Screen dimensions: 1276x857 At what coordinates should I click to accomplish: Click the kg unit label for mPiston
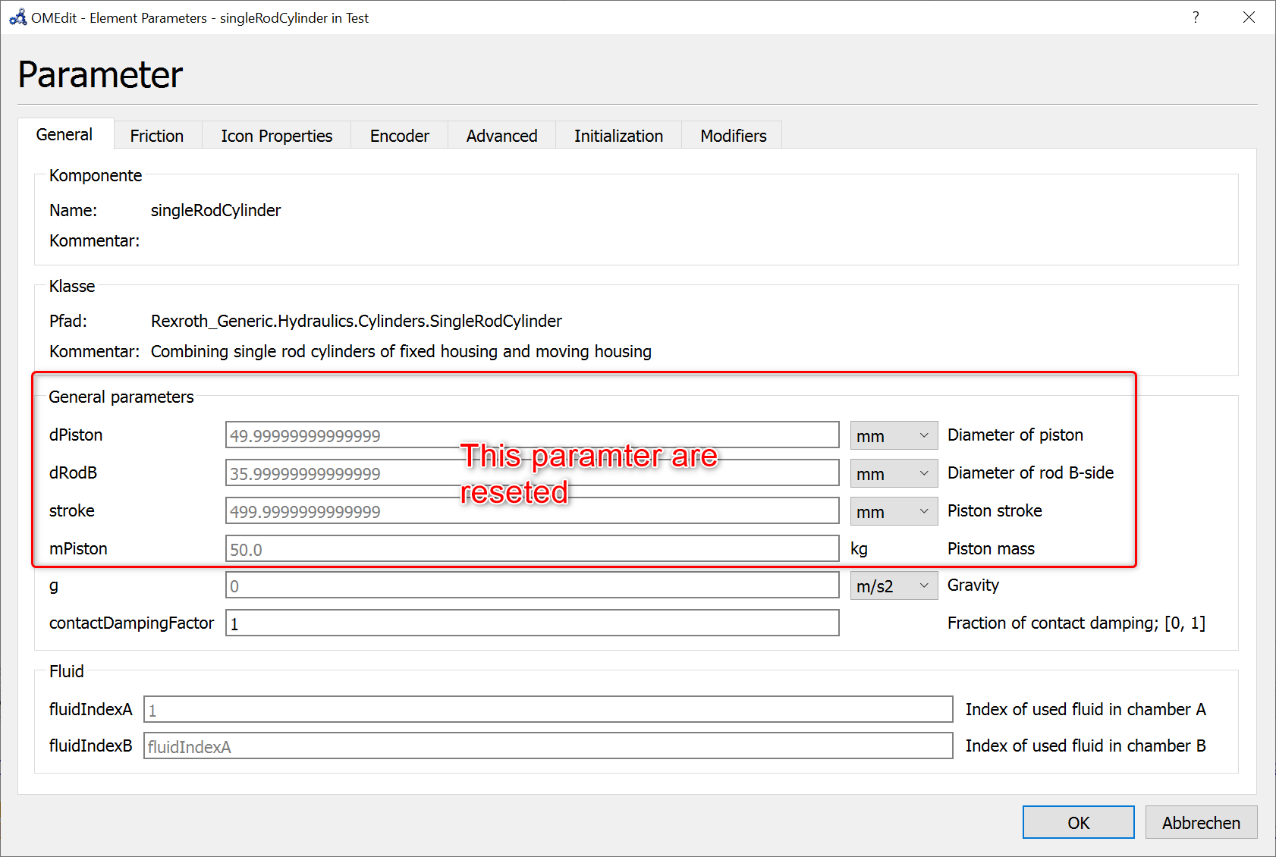[x=859, y=548]
